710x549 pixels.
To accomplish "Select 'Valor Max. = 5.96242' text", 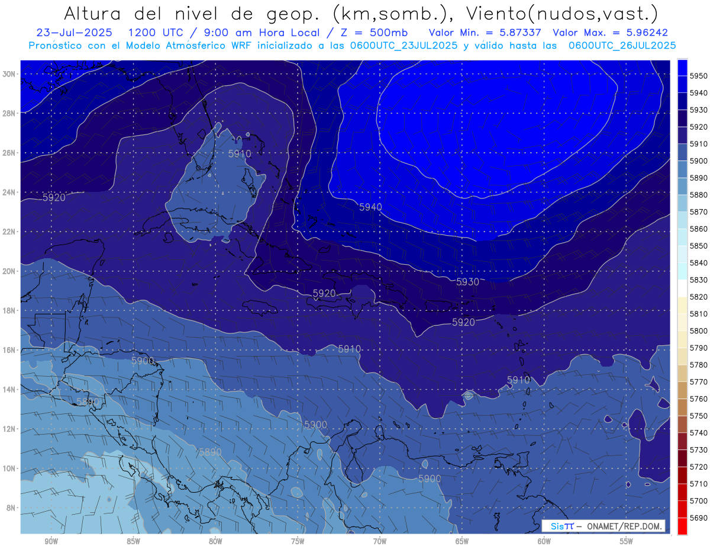I will 612,33.
